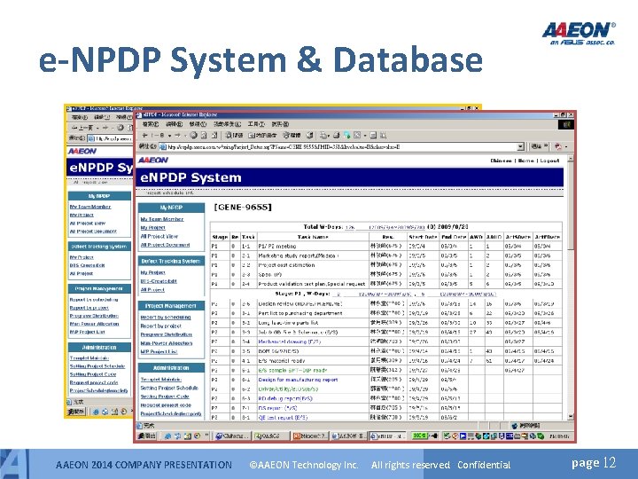Open the Tools menu in front window
Viewport: 638px width, 479px height.
[x=256, y=124]
